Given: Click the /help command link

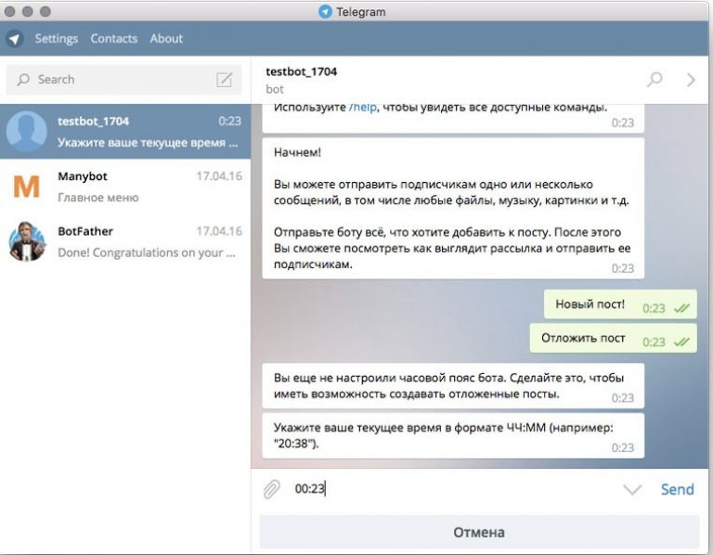Looking at the screenshot, I should coord(363,108).
